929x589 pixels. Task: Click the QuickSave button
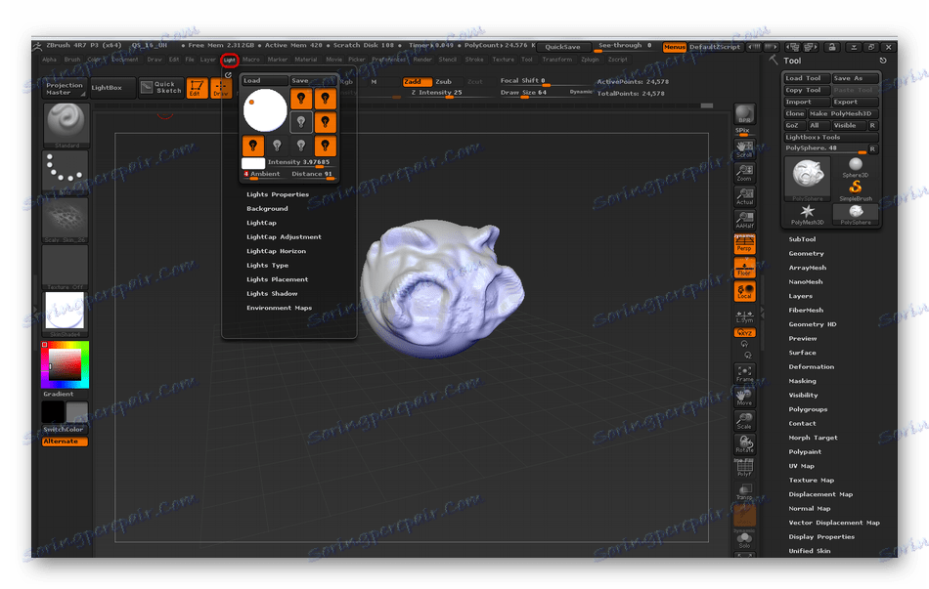coord(562,47)
